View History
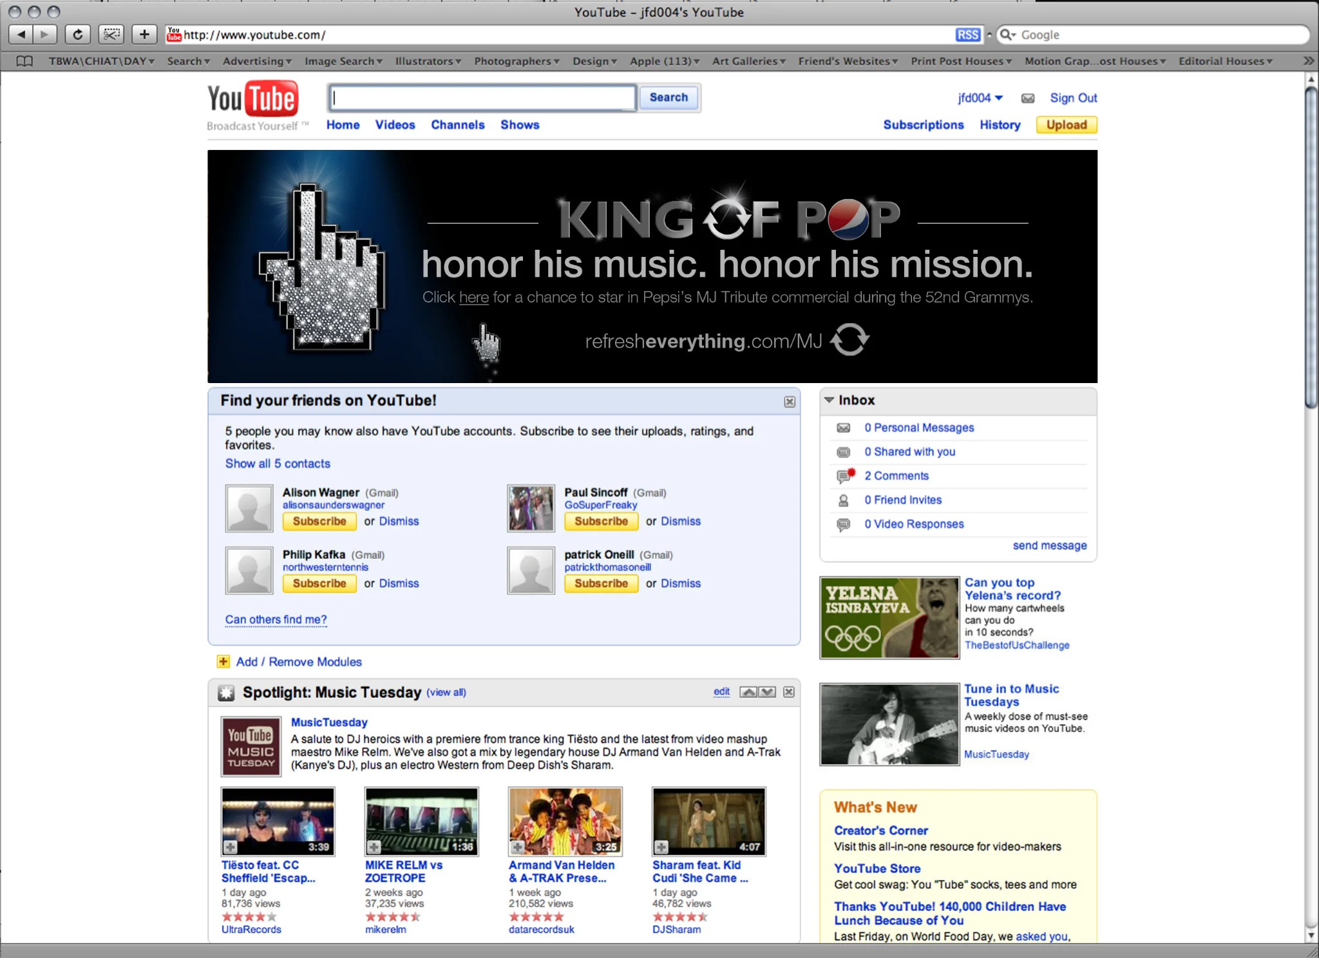 click(x=1000, y=125)
